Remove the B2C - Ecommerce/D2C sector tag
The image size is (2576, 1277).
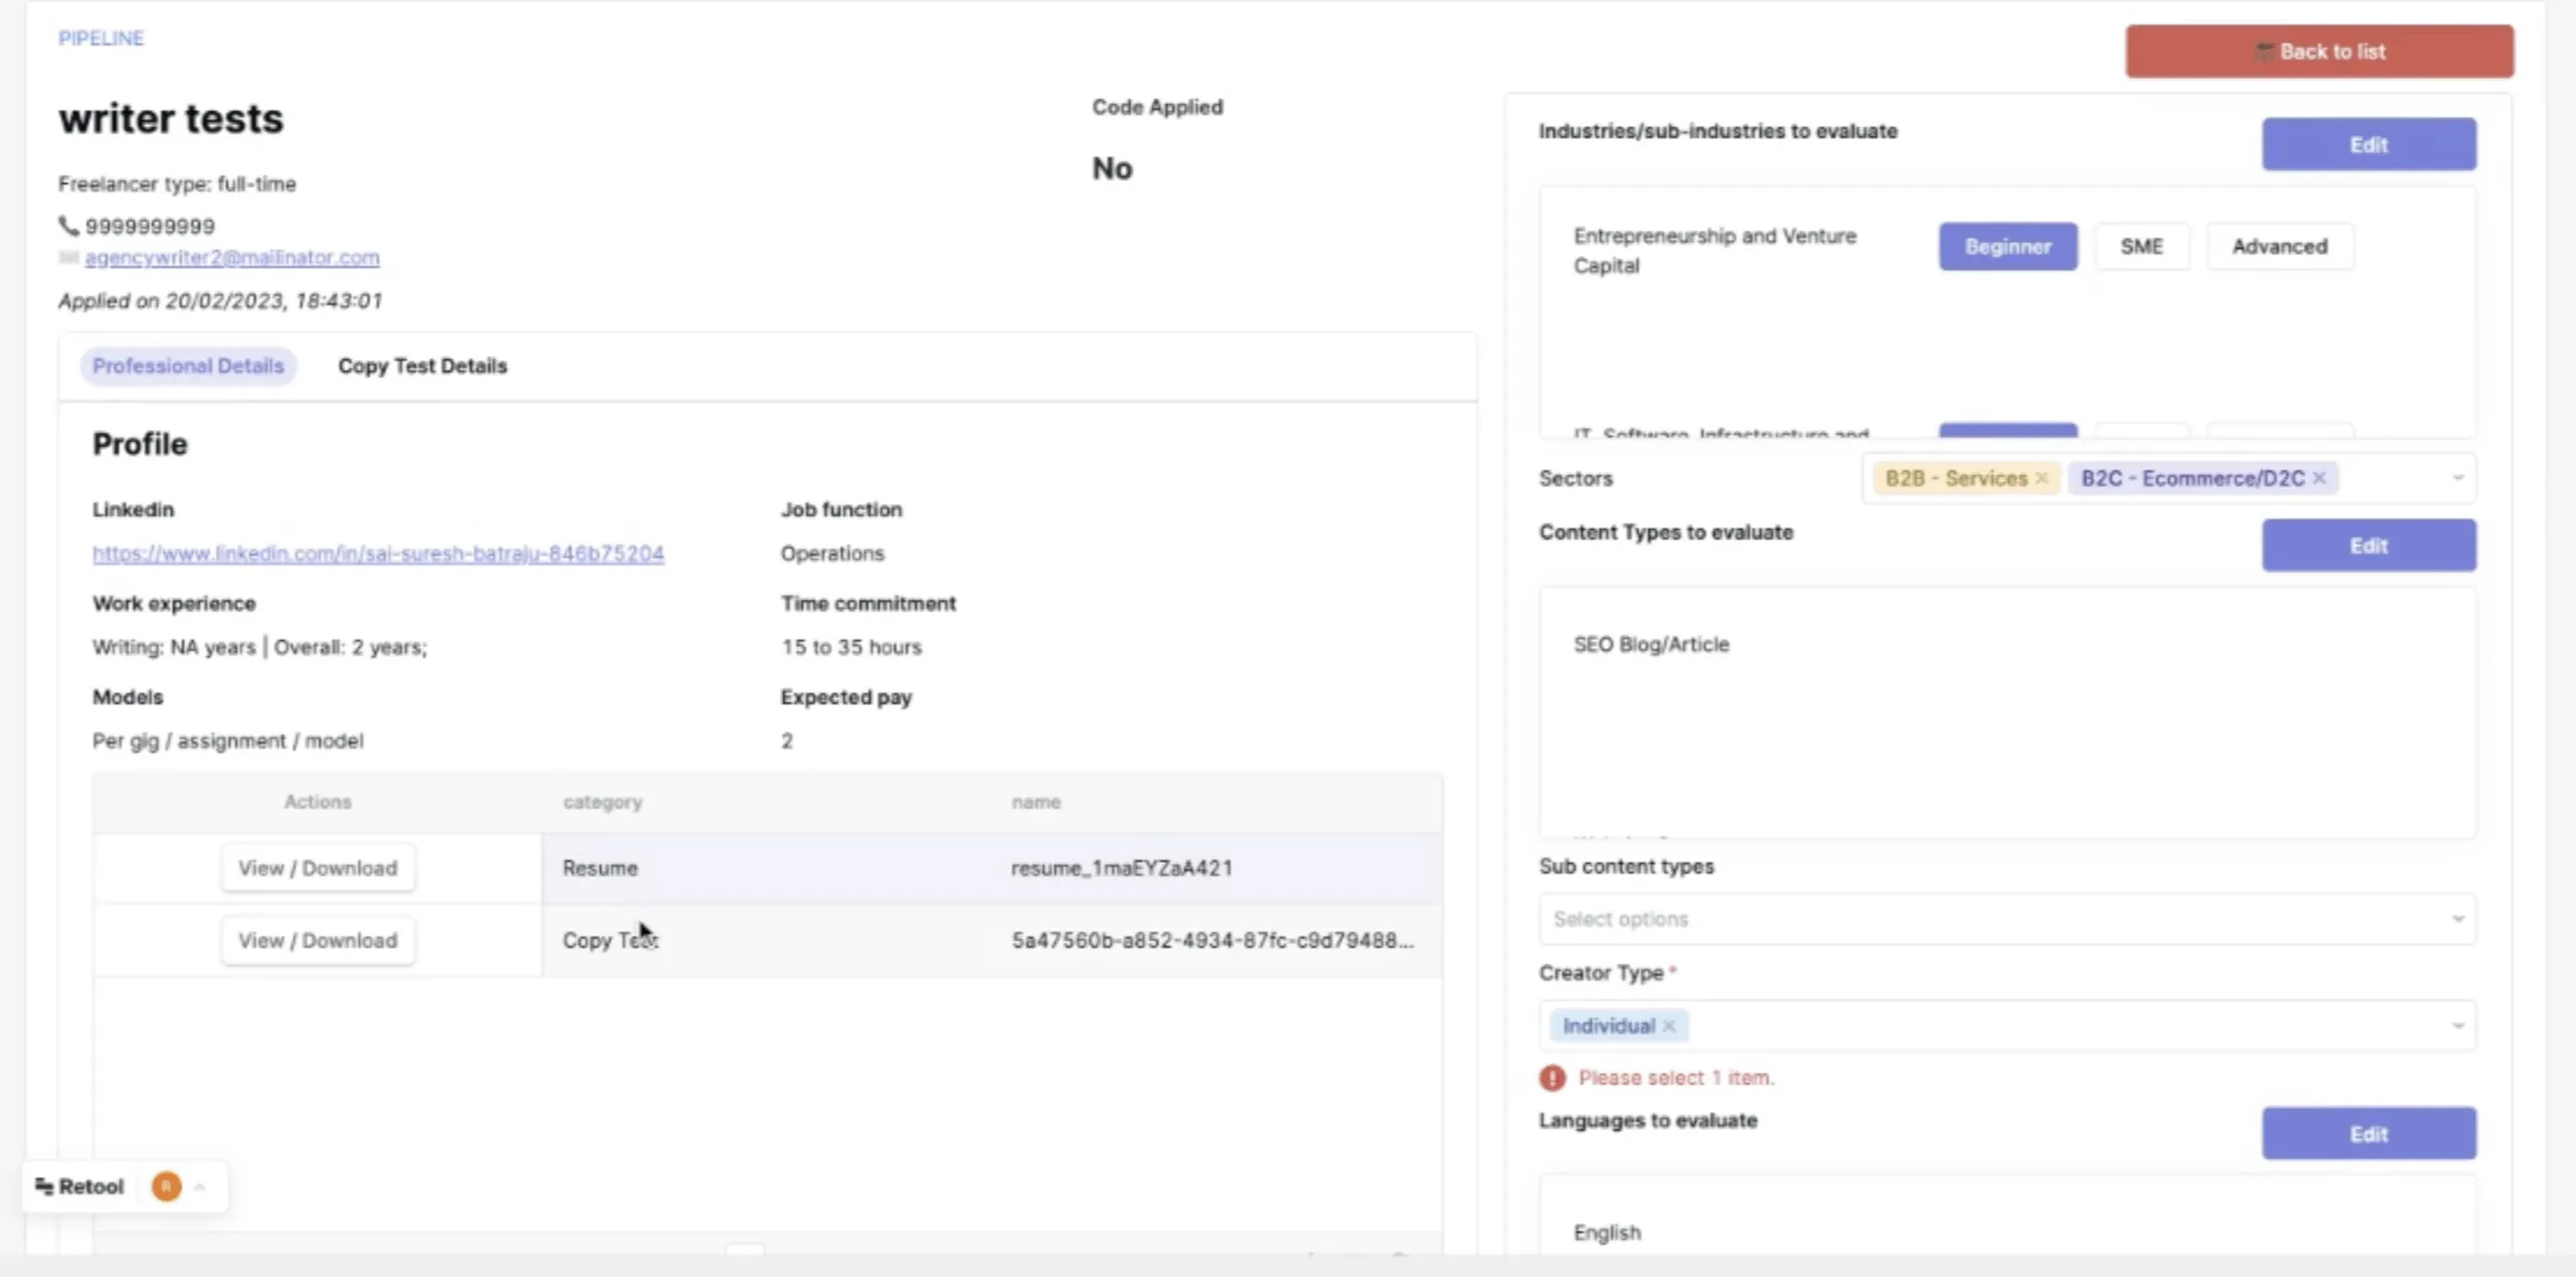(x=2319, y=479)
